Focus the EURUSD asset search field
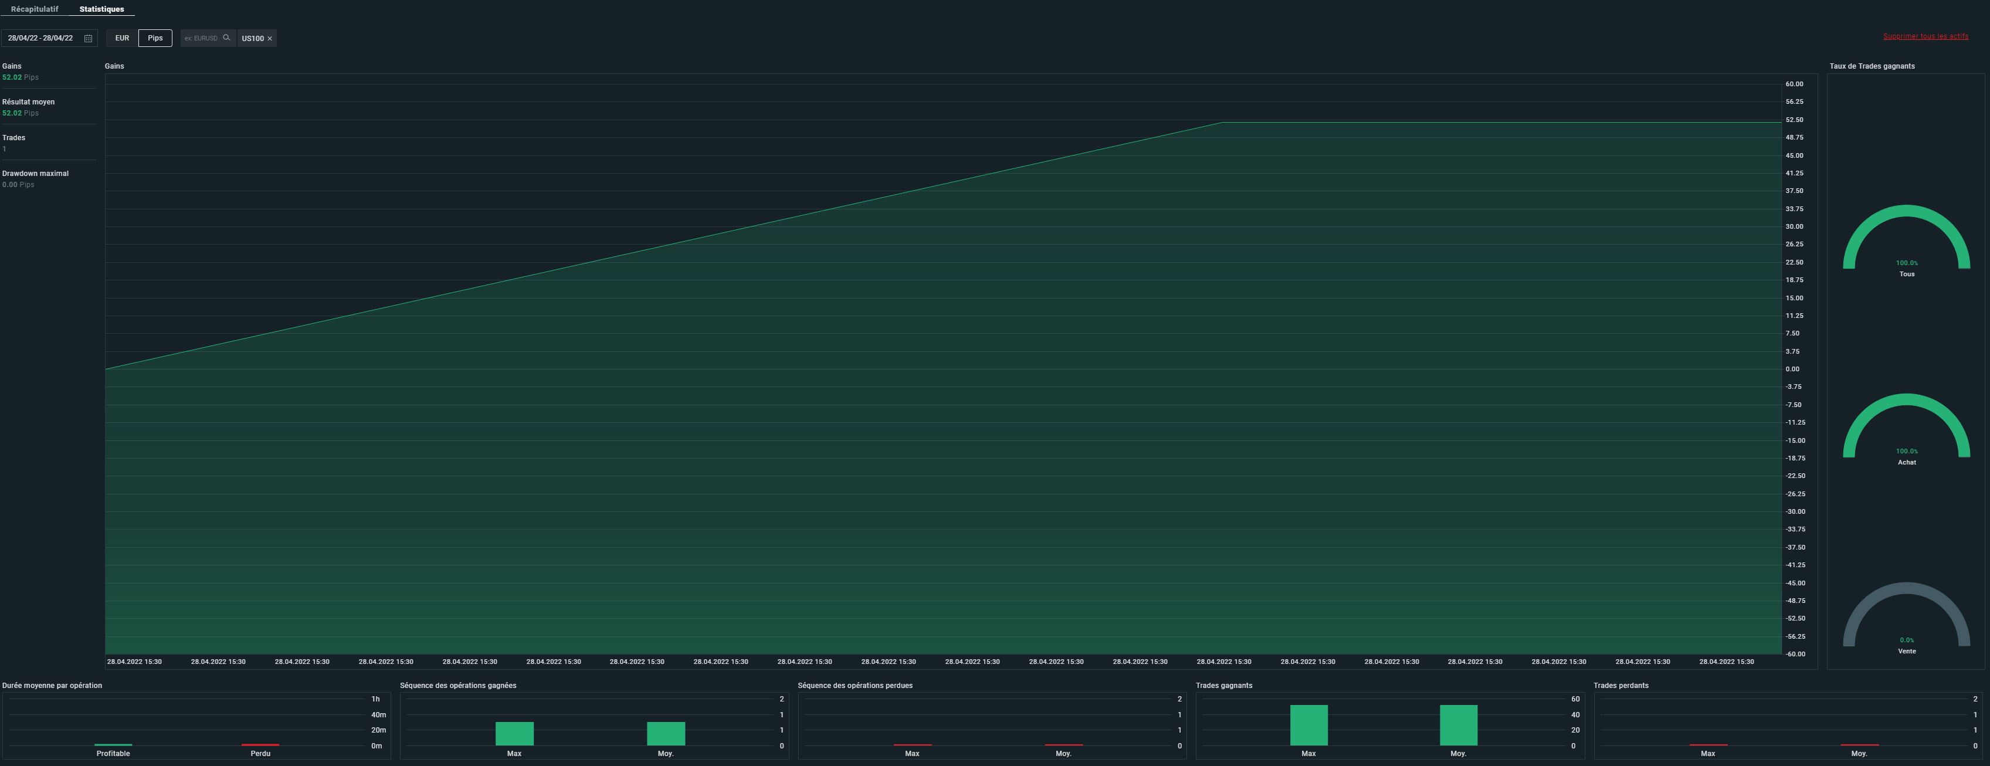1990x766 pixels. point(201,39)
